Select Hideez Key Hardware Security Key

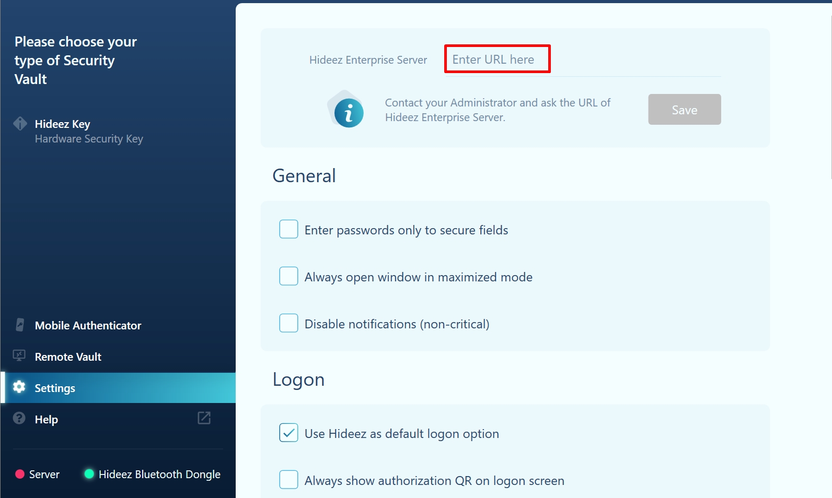118,131
